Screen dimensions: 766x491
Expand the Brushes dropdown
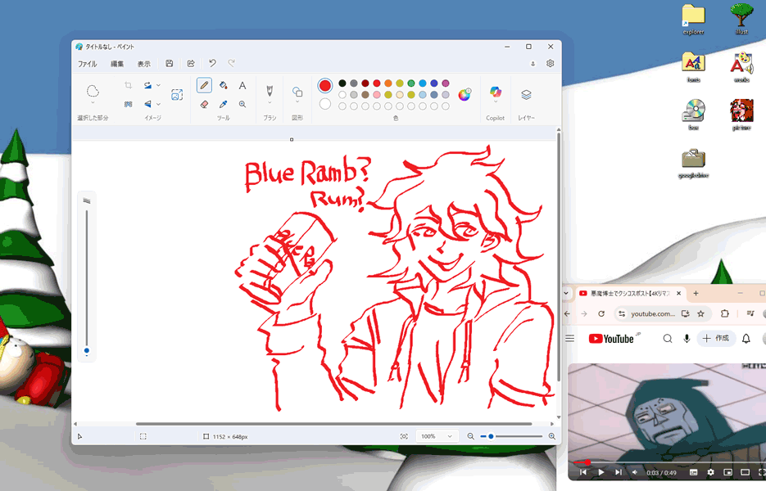[x=269, y=103]
